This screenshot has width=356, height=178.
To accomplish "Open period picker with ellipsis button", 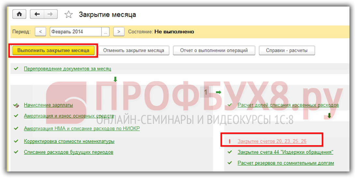I will (105, 32).
